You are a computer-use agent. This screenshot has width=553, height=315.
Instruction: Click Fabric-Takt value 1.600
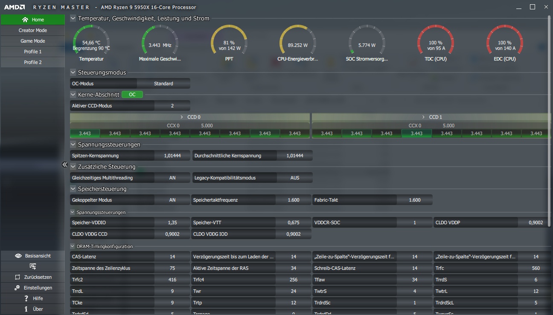click(x=415, y=200)
